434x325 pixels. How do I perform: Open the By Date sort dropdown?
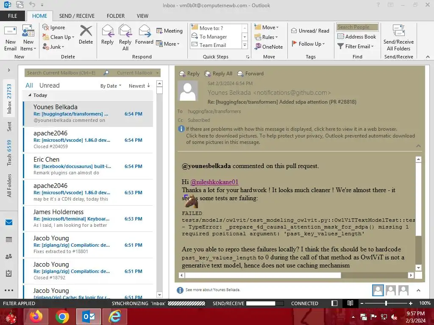[111, 86]
